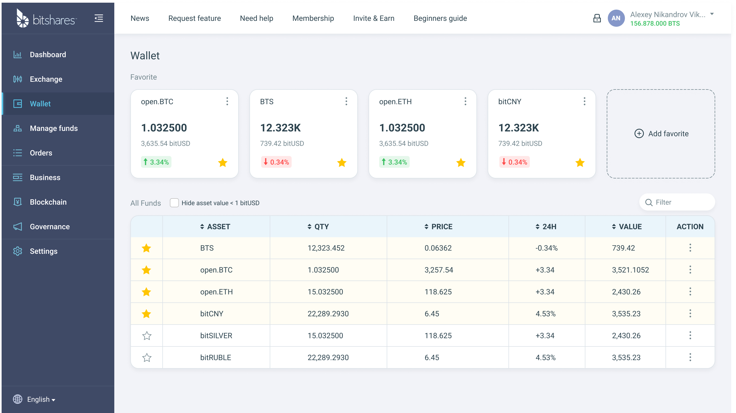
Task: Click the Exchange candlestick icon
Action: pyautogui.click(x=17, y=79)
